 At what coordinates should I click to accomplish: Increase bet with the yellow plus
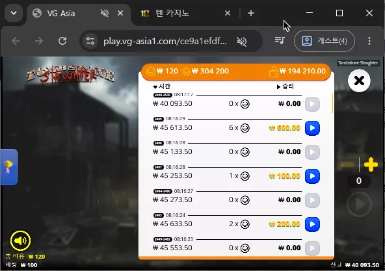pyautogui.click(x=371, y=164)
